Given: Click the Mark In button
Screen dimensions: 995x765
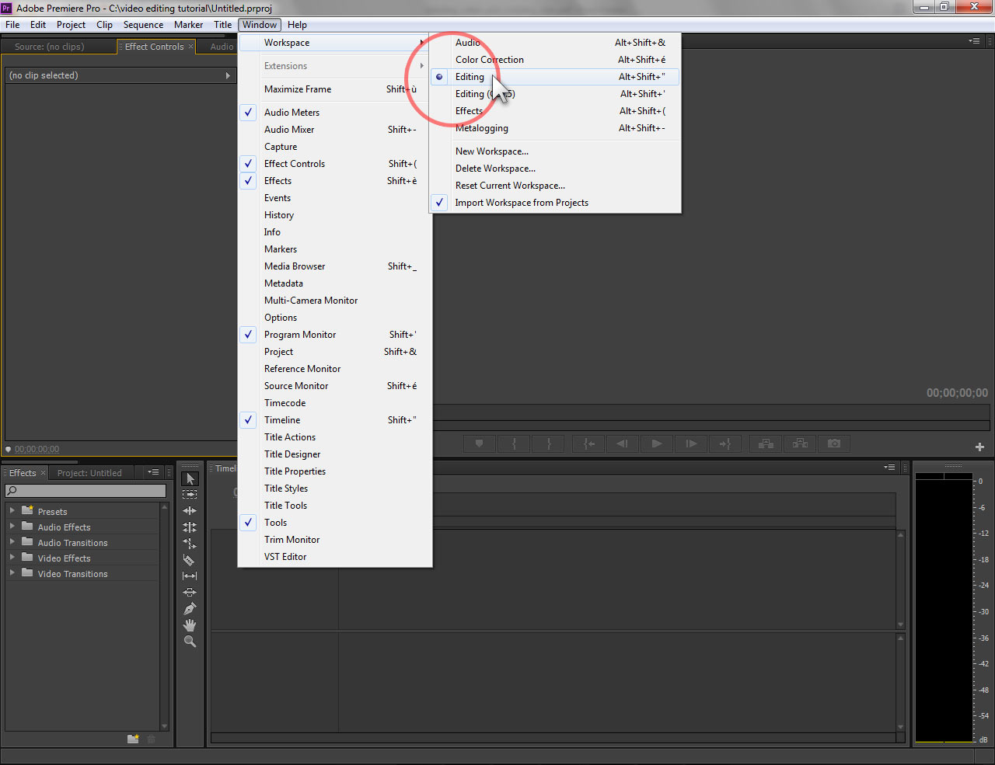Looking at the screenshot, I should 514,443.
